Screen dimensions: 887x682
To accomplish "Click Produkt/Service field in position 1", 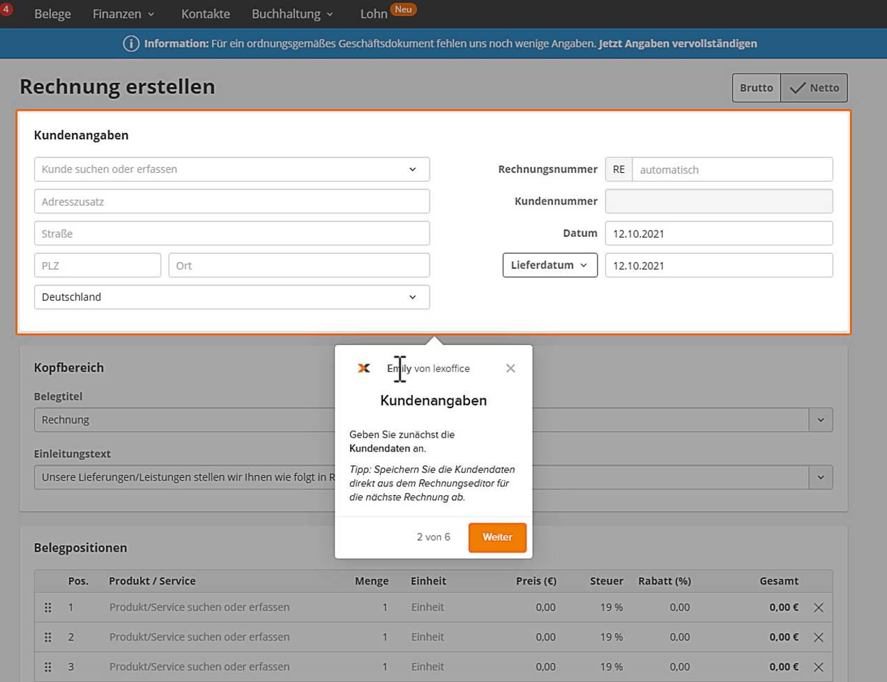I will [199, 607].
